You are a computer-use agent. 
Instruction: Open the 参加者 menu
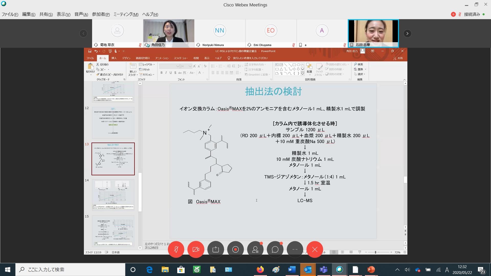(101, 14)
